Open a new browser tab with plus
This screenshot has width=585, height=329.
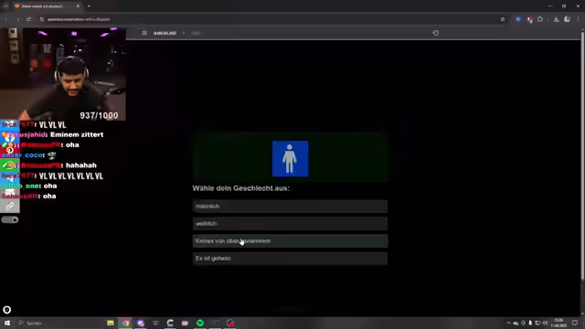tap(89, 6)
